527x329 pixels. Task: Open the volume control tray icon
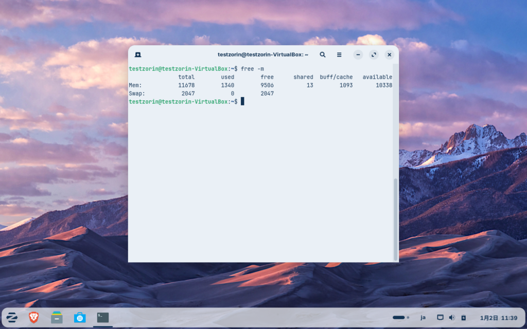(452, 318)
